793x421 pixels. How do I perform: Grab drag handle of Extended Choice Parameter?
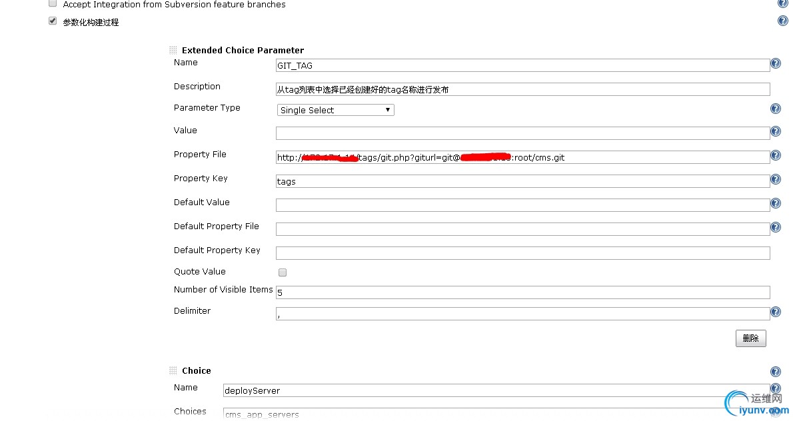[173, 50]
